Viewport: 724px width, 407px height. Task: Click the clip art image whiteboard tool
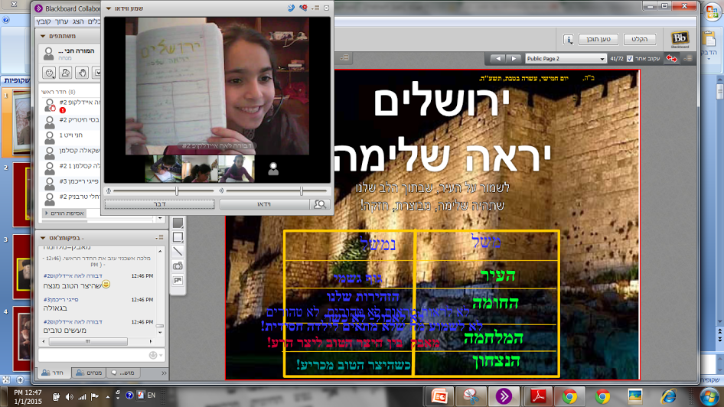tap(178, 280)
